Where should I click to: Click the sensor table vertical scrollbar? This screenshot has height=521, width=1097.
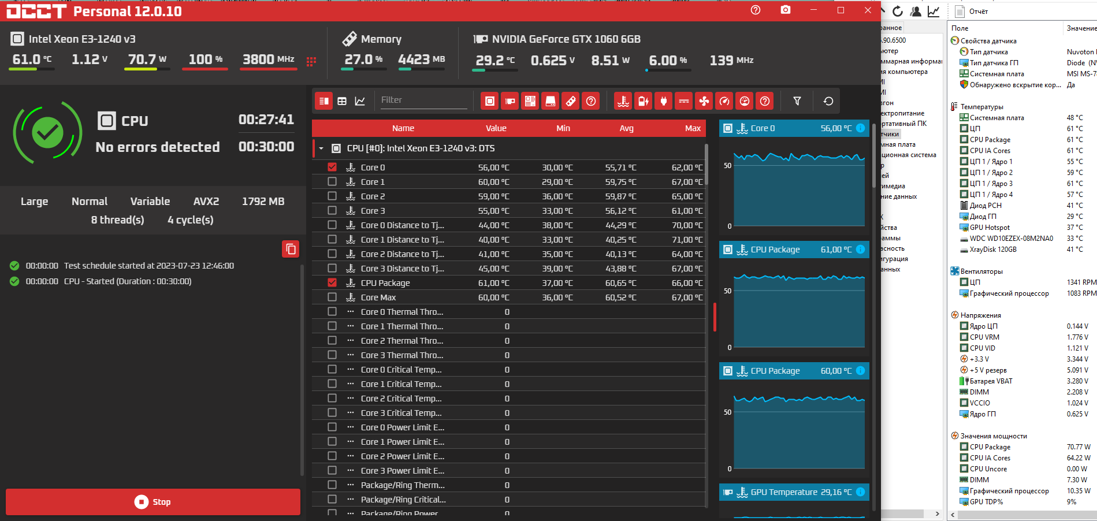706,165
